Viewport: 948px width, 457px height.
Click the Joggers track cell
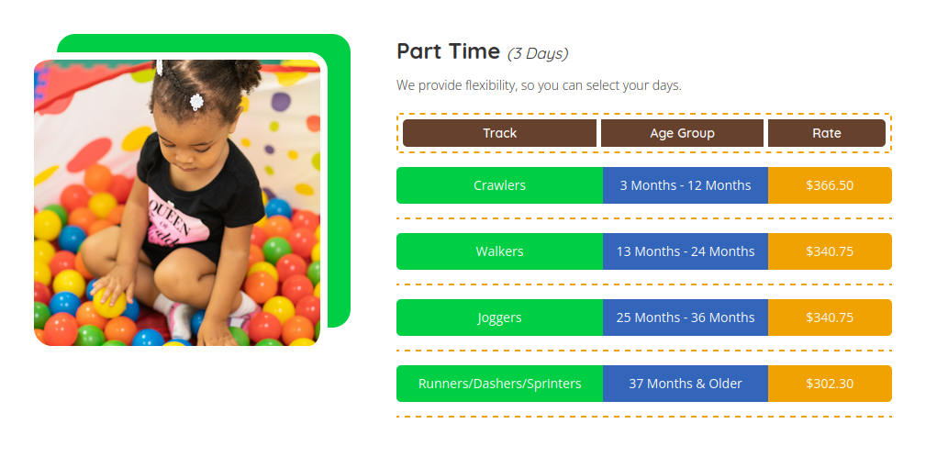pos(499,318)
